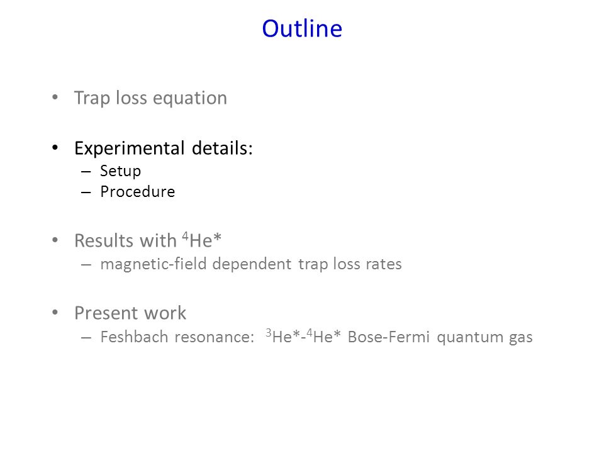Select the Procedure sub-item
Image resolution: width=604 pixels, height=453 pixels.
138,191
